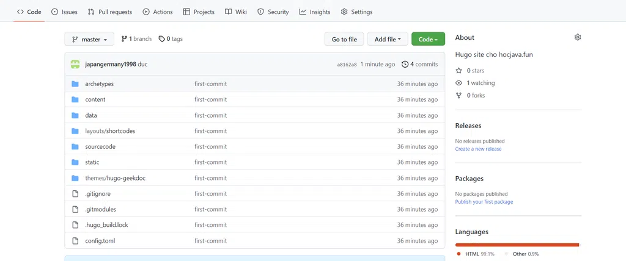Open the sourcecode folder
This screenshot has width=626, height=261.
click(x=100, y=146)
